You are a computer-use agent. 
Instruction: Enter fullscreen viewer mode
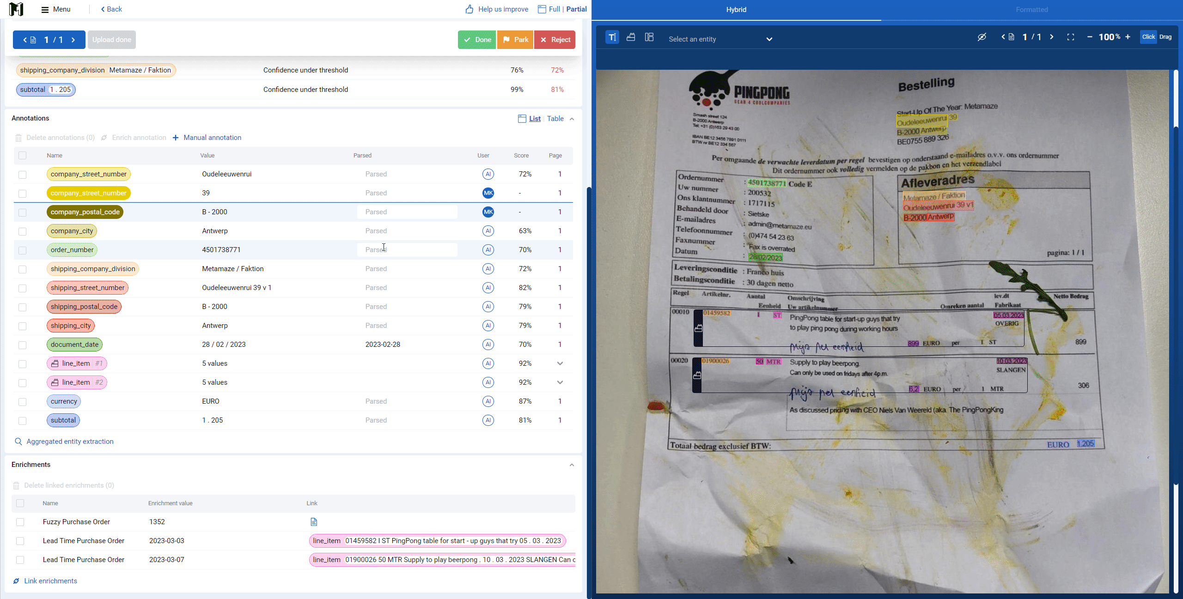(1071, 37)
